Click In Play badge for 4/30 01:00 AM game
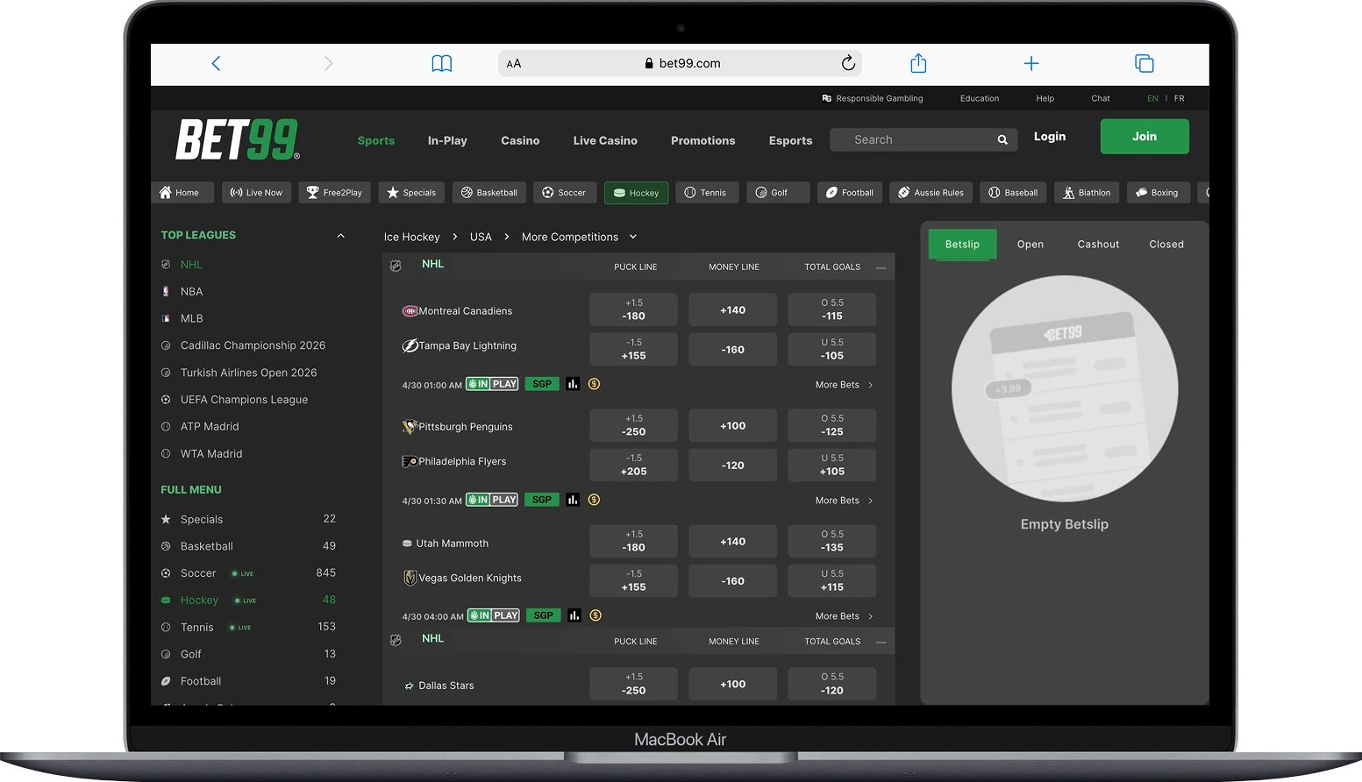 492,384
